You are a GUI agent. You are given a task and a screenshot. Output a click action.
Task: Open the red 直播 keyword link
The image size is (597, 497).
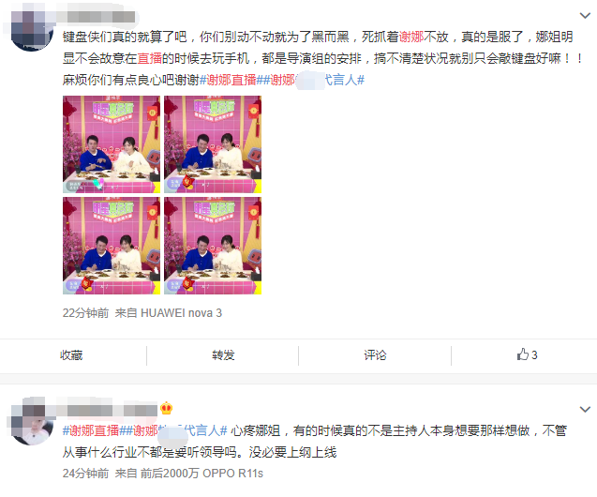click(x=150, y=58)
